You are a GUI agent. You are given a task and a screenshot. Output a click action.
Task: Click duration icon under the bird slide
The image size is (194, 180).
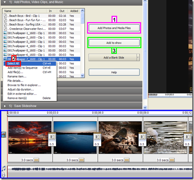pos(172,160)
